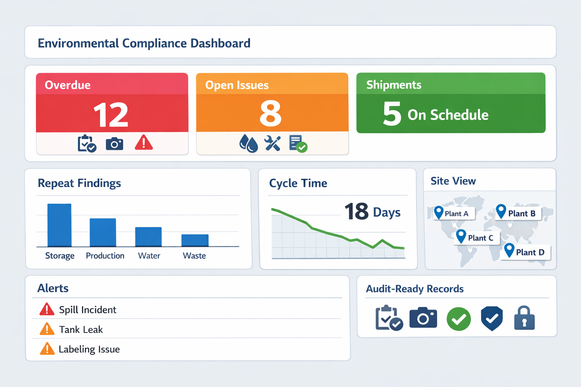
Task: Click the camera icon in Audit-Ready Records
Action: [x=423, y=317]
